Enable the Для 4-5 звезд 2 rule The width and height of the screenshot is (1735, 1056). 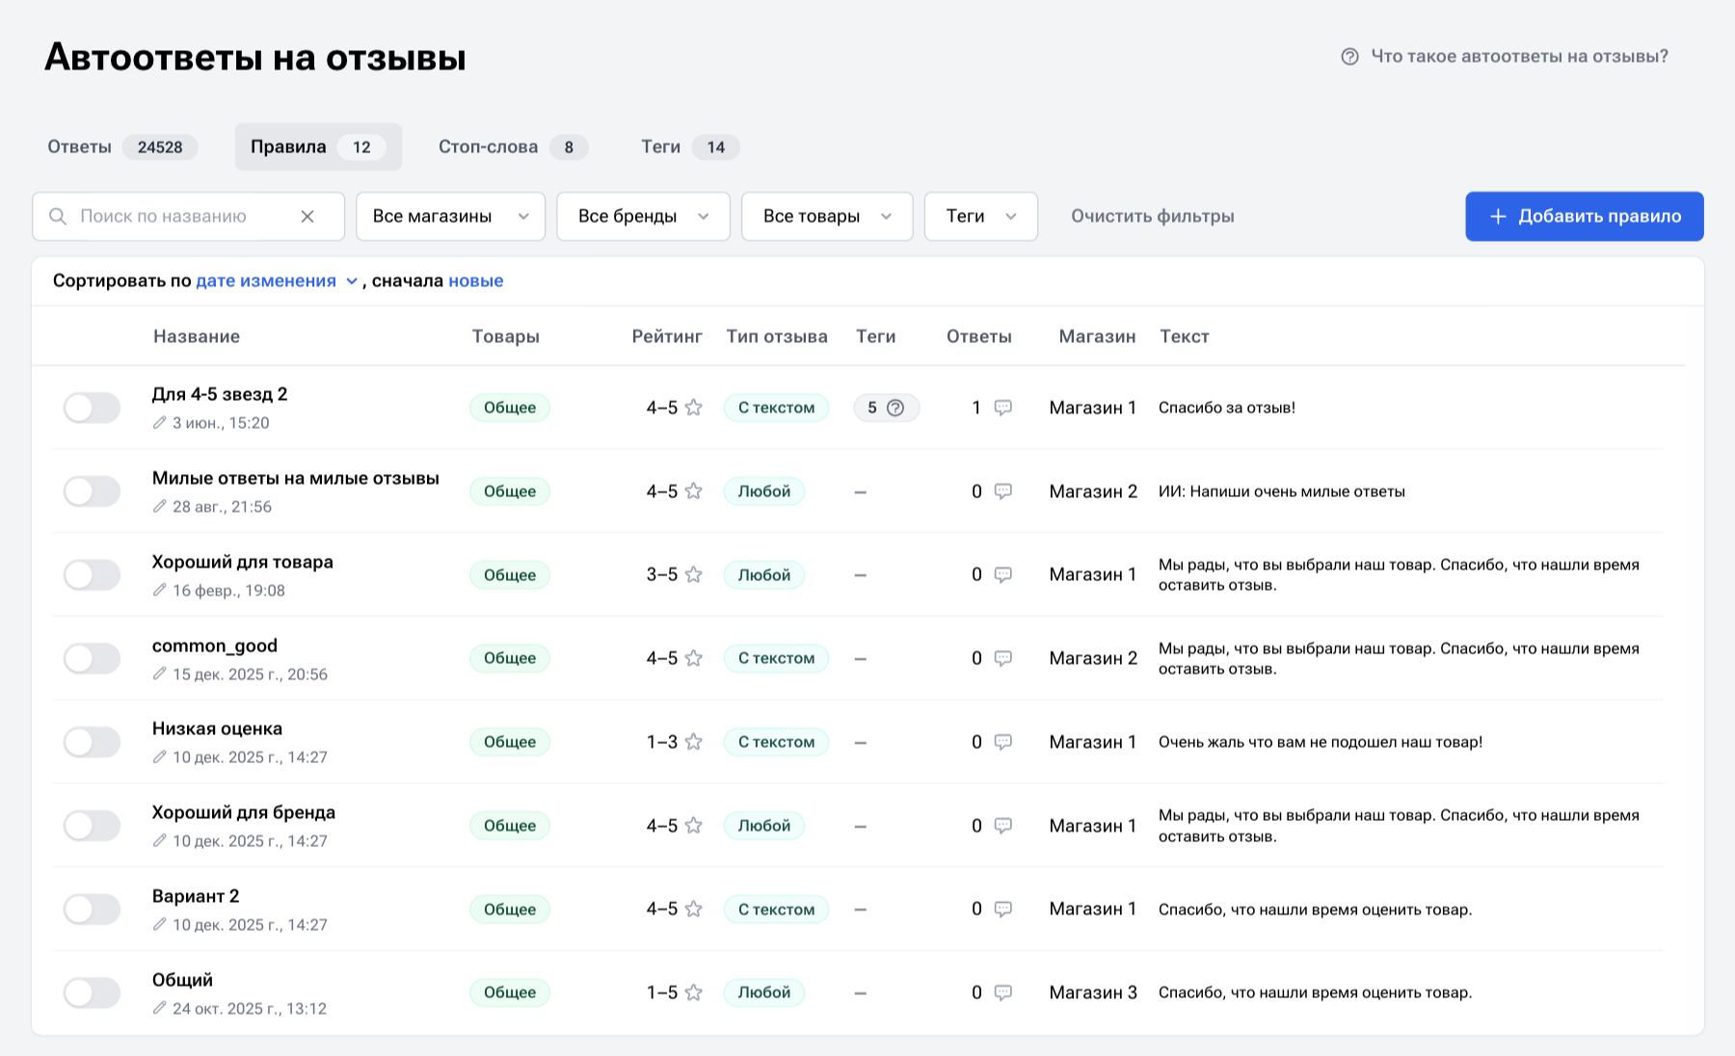92,408
